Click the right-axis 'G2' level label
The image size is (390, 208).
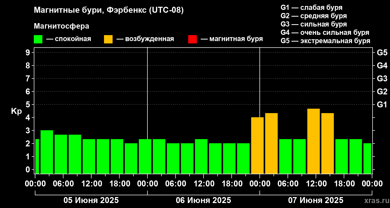point(382,92)
